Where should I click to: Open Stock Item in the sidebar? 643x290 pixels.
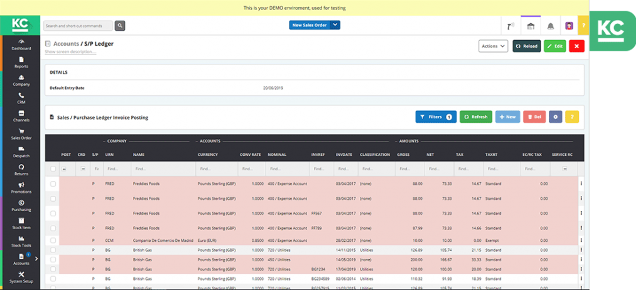[21, 224]
